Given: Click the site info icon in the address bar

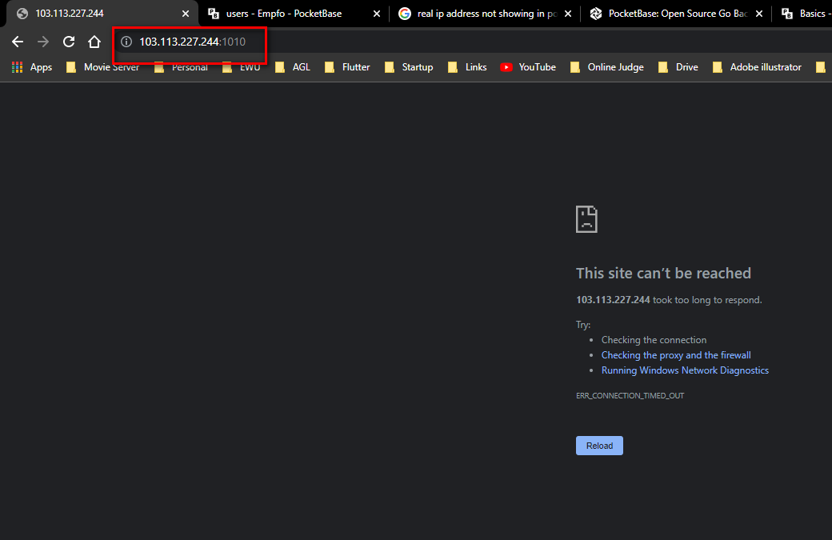Looking at the screenshot, I should [x=126, y=42].
